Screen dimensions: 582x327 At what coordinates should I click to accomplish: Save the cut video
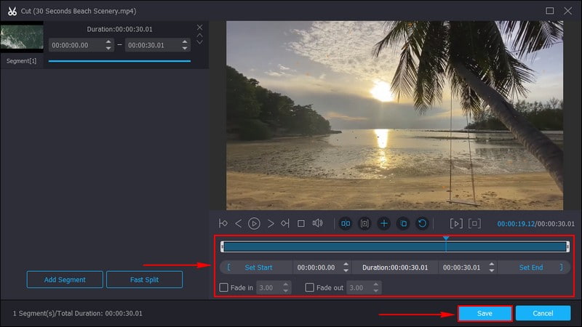click(485, 313)
